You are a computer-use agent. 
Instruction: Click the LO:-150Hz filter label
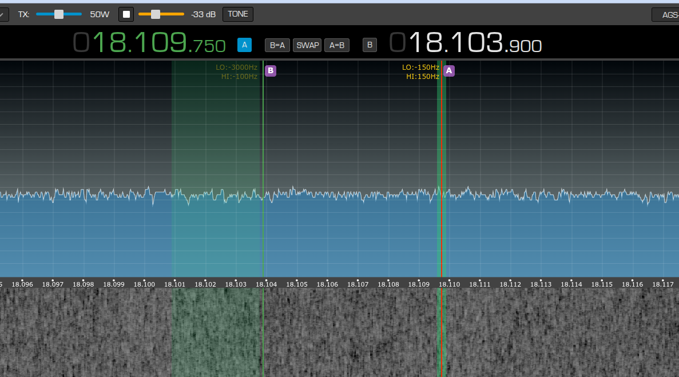pyautogui.click(x=420, y=68)
